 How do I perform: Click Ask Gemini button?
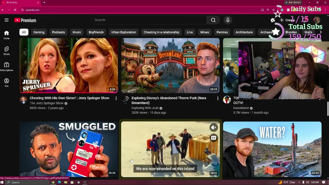(293, 3)
